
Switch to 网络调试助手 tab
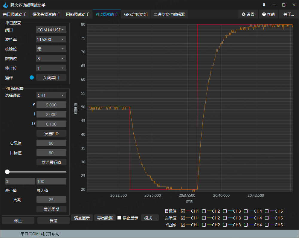(x=78, y=14)
